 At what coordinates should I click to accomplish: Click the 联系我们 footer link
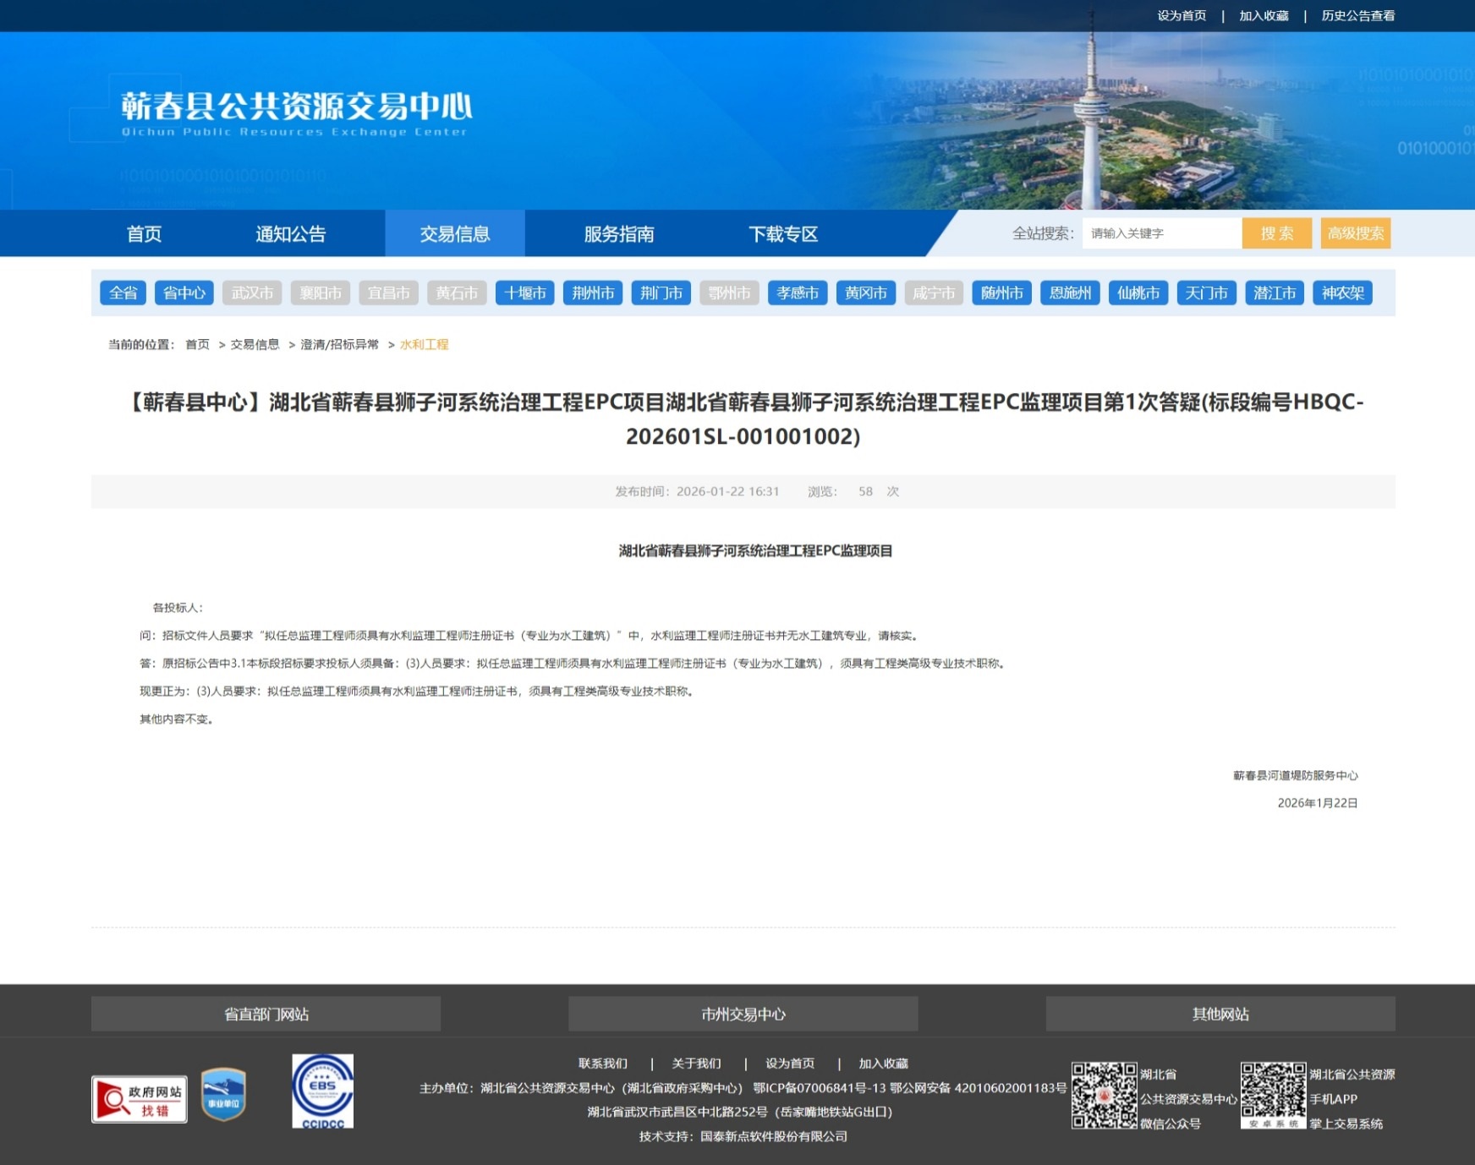[x=602, y=1064]
